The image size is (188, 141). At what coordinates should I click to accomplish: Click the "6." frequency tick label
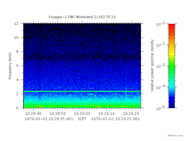(x=18, y=66)
